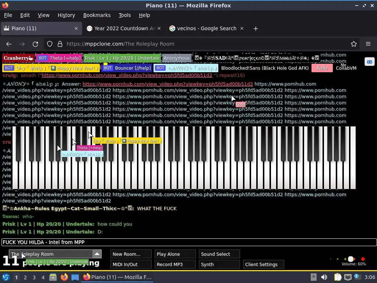Select Bloodlocked!Sans user name tag
This screenshot has height=283, width=377.
tap(265, 68)
